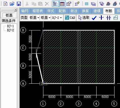Select BJ-1 in the filter tree

point(10,26)
